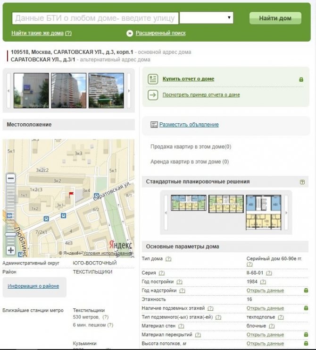
Task: Click help mark next to 6 мин. пешком
Action: 110,325
